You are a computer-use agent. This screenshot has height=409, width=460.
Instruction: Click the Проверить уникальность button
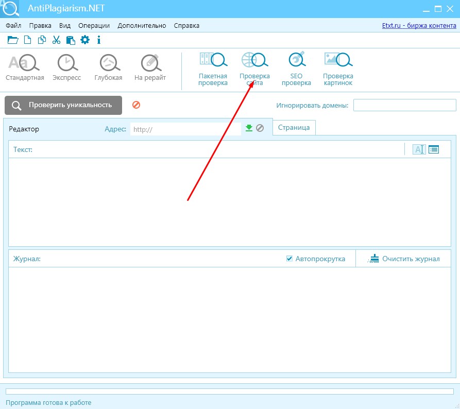[x=63, y=105]
